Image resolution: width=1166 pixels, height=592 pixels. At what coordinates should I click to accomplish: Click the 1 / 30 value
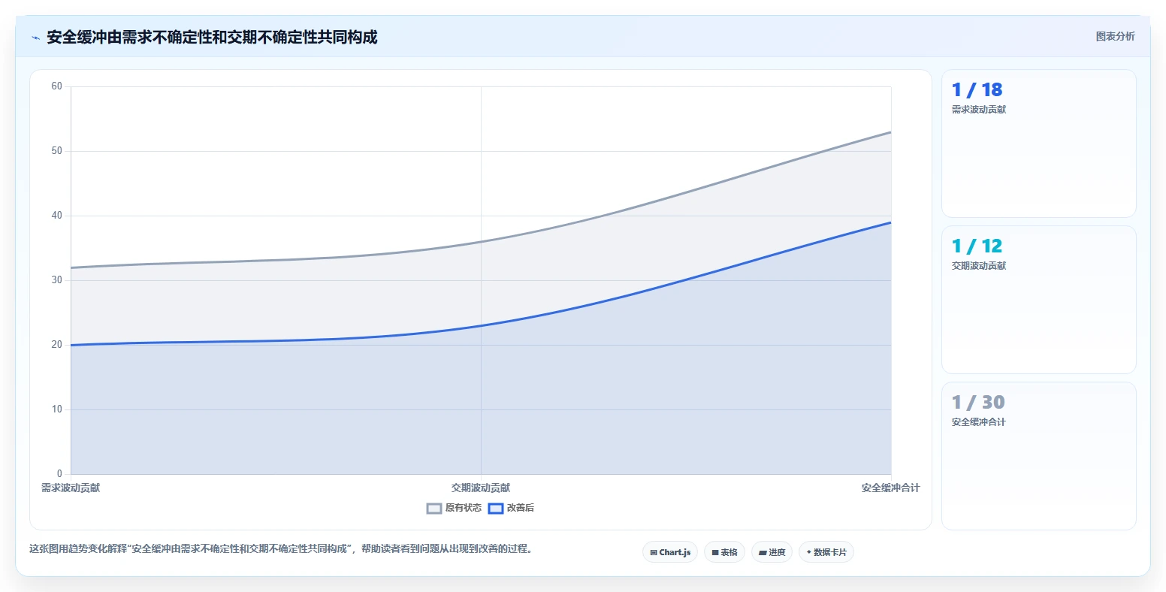[977, 403]
